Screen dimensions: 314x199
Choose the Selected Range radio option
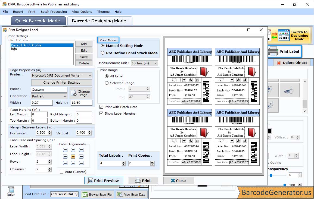pyautogui.click(x=107, y=83)
